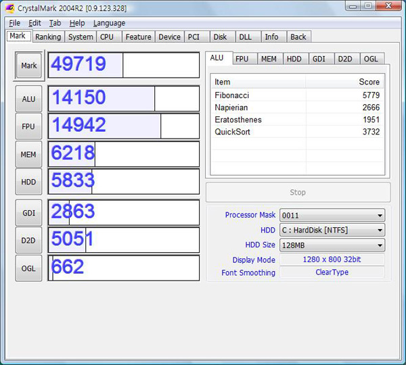Show MEM results tab in score panel
406x365 pixels.
tap(270, 59)
